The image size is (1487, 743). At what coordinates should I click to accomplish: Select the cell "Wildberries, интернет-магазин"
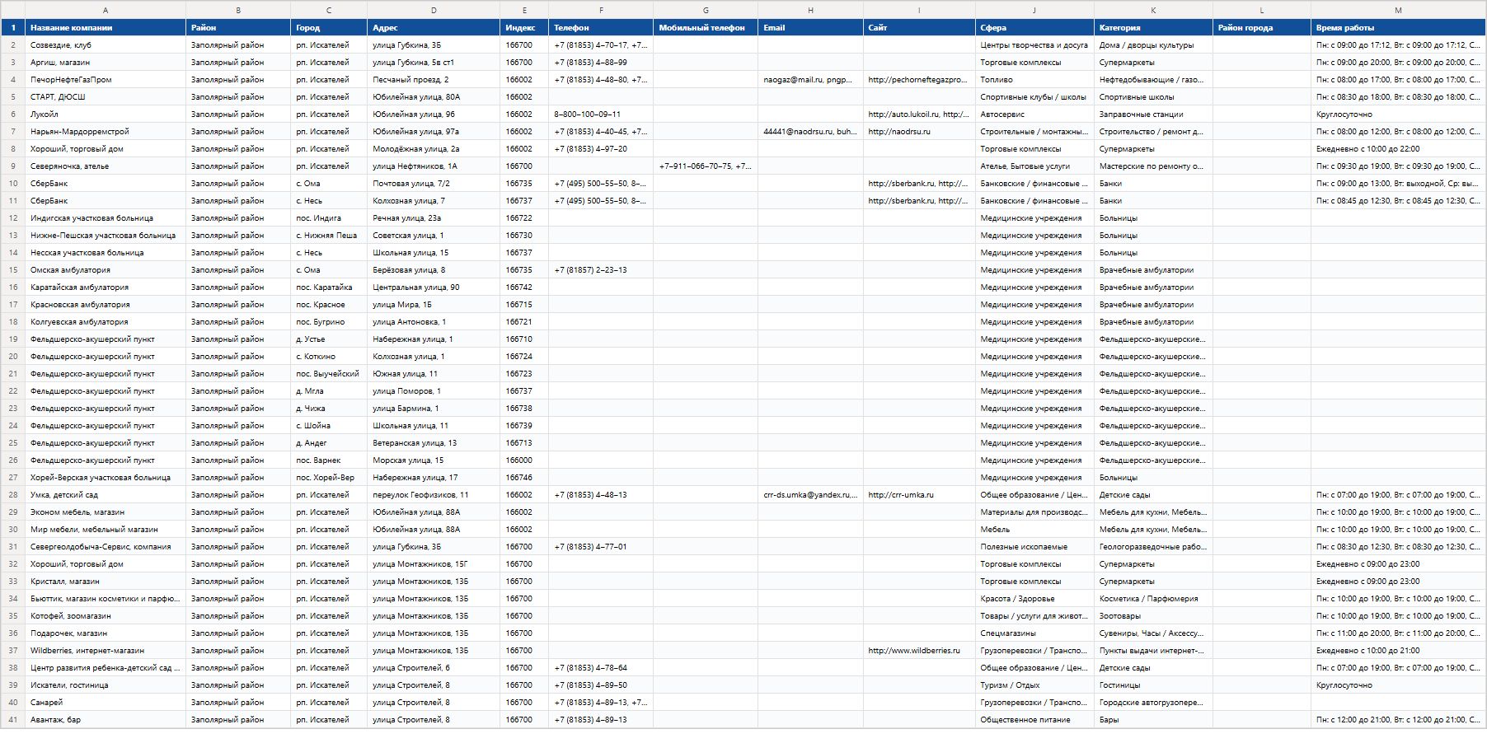coord(106,651)
